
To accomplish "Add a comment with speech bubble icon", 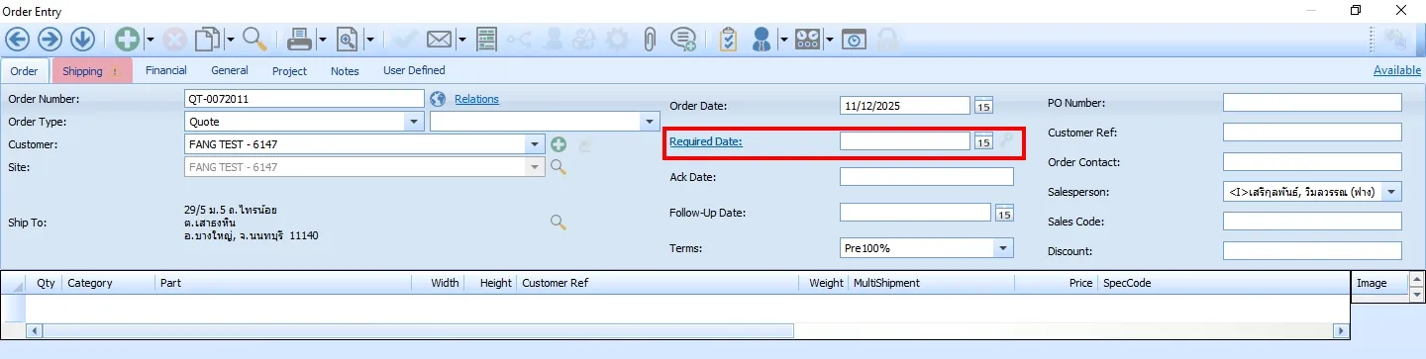I will pos(682,40).
